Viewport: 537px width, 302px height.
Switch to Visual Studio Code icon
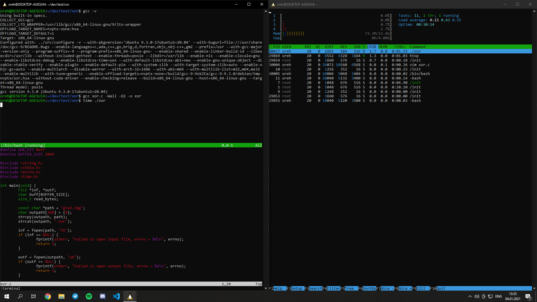tap(116, 296)
